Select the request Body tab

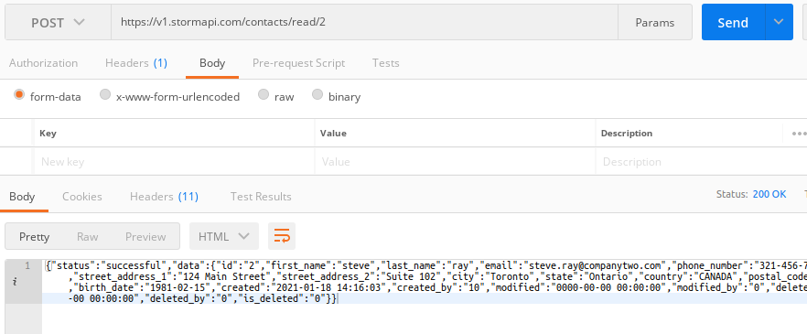pyautogui.click(x=212, y=63)
